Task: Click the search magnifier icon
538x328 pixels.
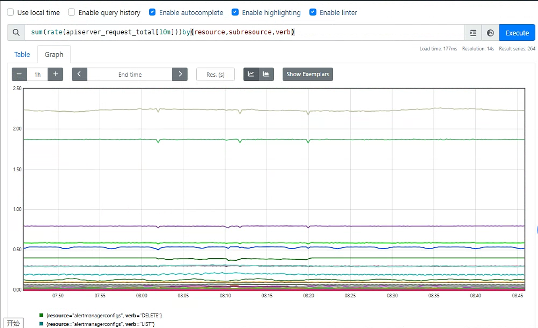Action: tap(16, 33)
